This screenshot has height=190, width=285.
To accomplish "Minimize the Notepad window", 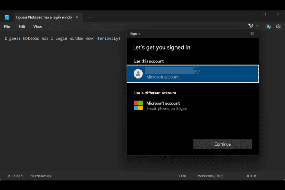I will [251, 14].
